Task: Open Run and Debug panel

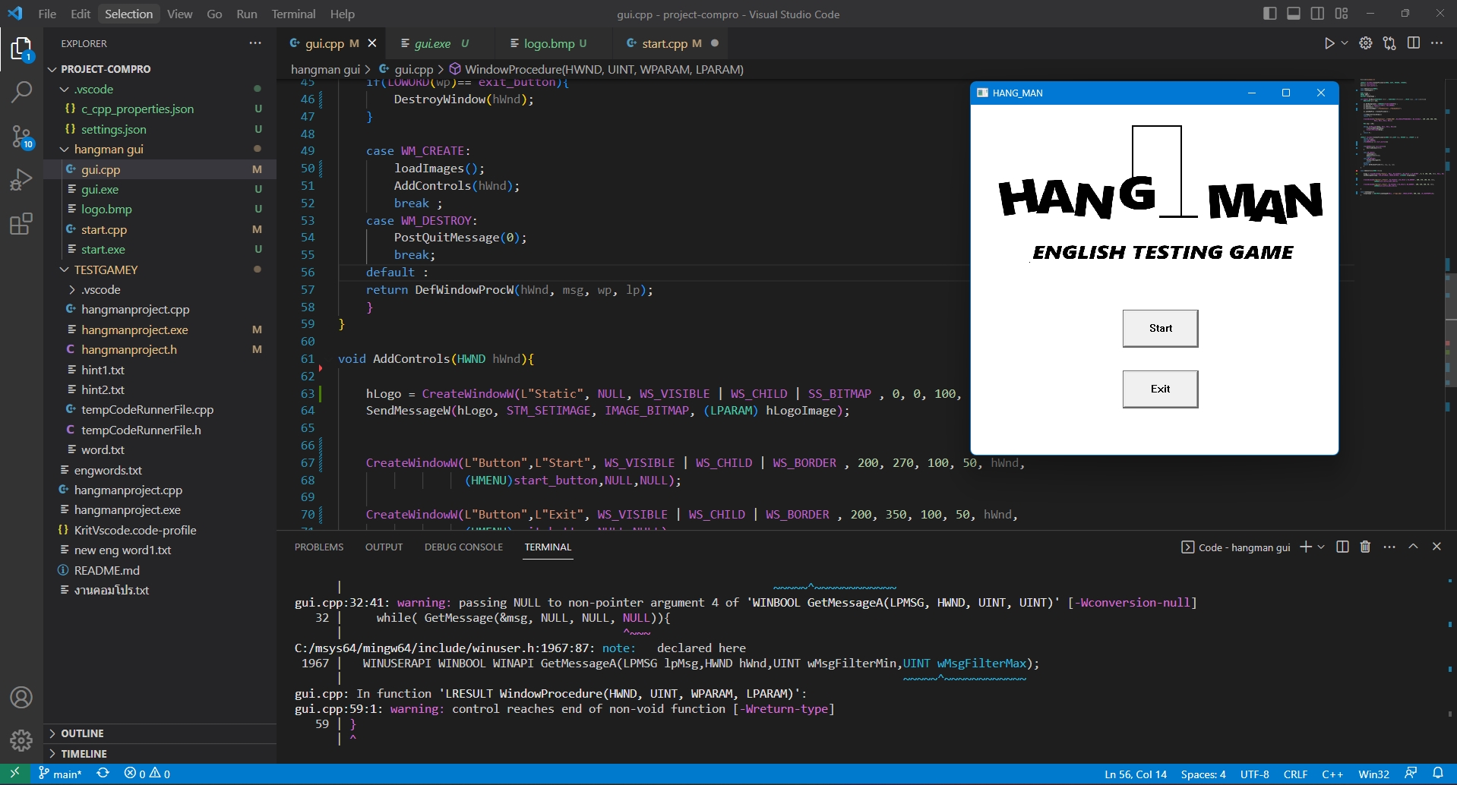Action: pyautogui.click(x=21, y=178)
